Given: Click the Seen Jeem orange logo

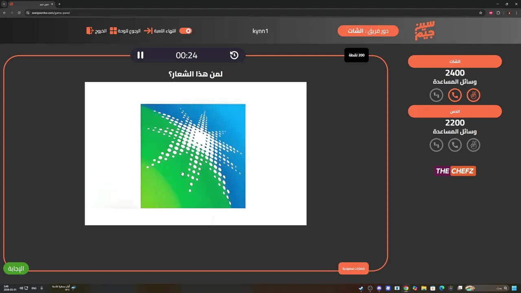Looking at the screenshot, I should [425, 31].
